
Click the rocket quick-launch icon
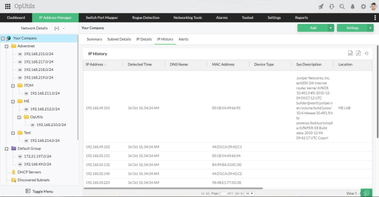[321, 6]
